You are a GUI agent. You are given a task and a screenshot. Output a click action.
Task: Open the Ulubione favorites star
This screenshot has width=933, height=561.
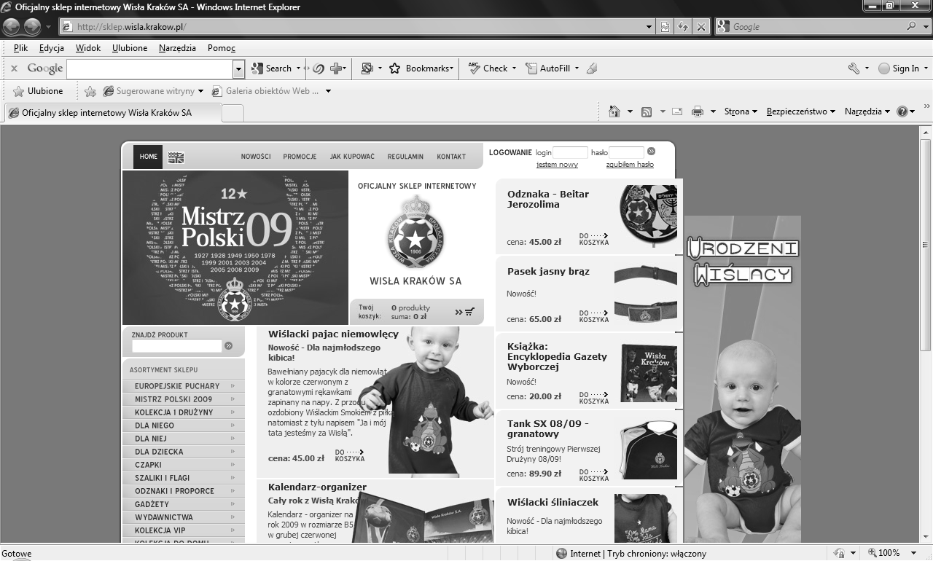click(38, 91)
